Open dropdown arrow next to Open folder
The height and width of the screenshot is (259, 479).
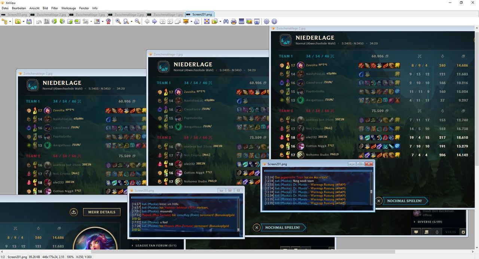[x=23, y=22]
